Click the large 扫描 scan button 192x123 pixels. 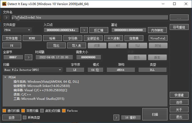click(155, 114)
